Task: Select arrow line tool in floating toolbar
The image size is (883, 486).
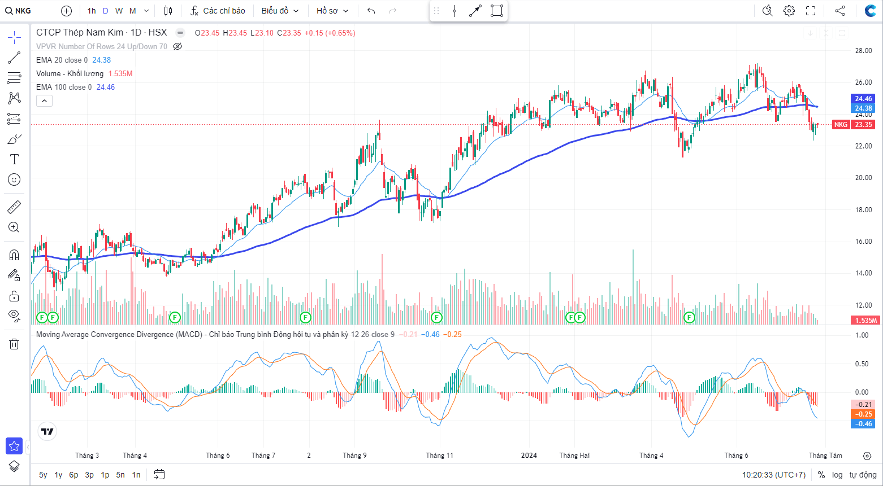Action: (x=475, y=11)
